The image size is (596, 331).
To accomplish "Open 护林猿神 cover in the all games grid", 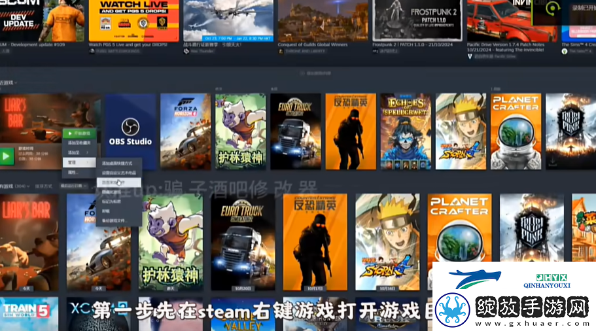I will 171,243.
